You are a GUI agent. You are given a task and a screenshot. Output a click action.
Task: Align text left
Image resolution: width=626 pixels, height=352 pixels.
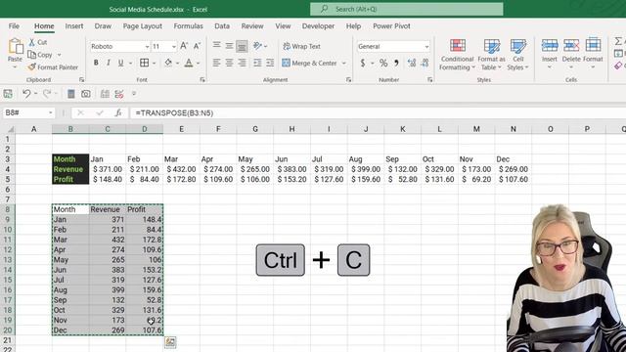click(x=217, y=63)
